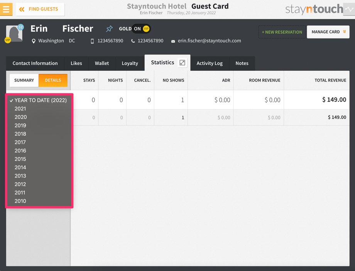
Task: Start a New Reservation
Action: point(282,32)
